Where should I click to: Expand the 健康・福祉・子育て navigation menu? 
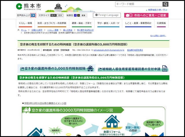click(x=82, y=23)
